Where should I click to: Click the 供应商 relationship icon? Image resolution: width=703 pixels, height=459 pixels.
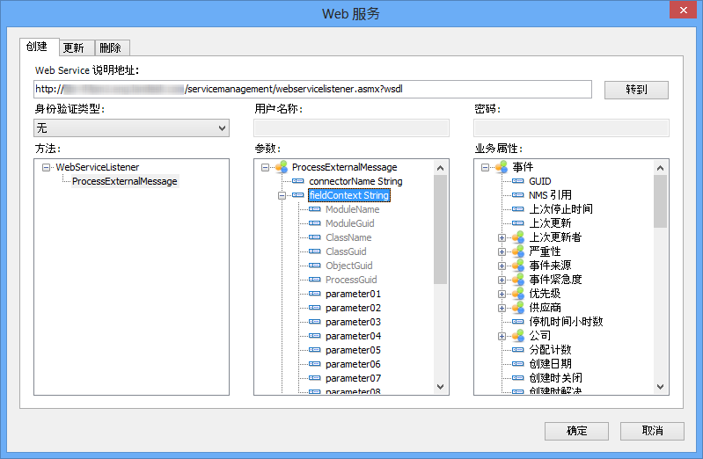coord(517,308)
